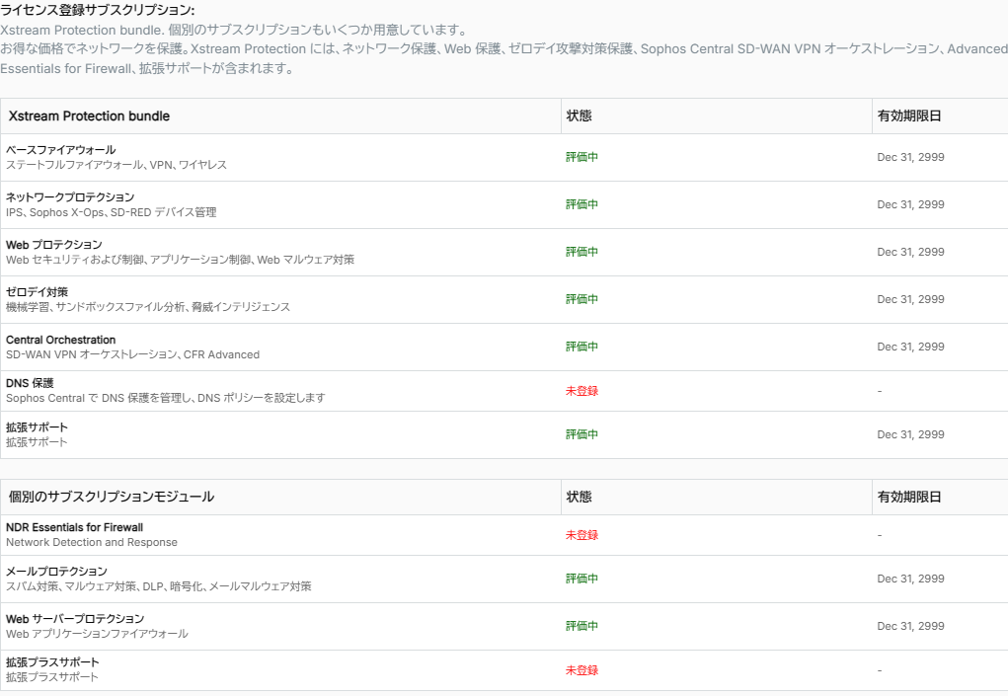Screen dimensions: 1008x696
Task: Click 評価中 status for ベースファイアウォール
Action: [x=582, y=157]
